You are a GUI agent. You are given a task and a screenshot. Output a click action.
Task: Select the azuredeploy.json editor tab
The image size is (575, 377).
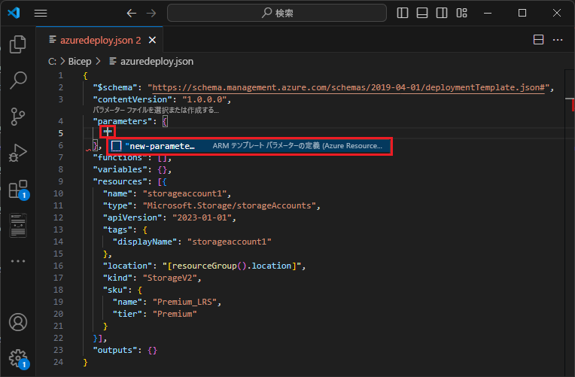(100, 40)
